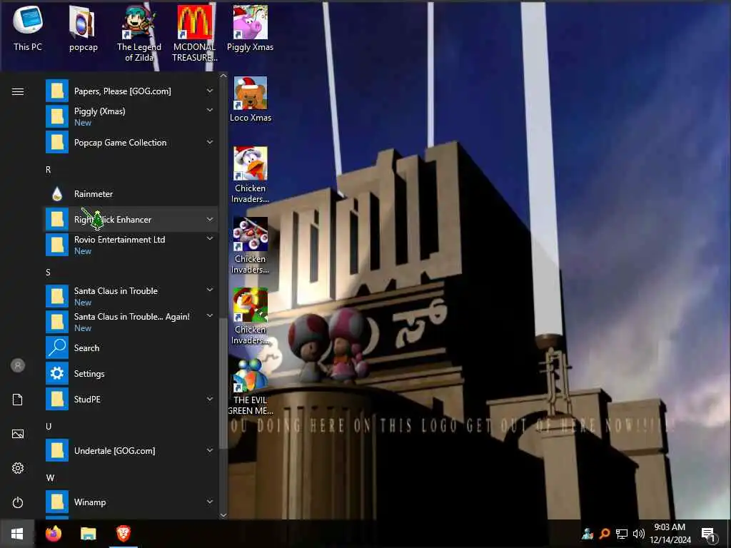
Task: Click the magnifier tray icon
Action: [605, 534]
